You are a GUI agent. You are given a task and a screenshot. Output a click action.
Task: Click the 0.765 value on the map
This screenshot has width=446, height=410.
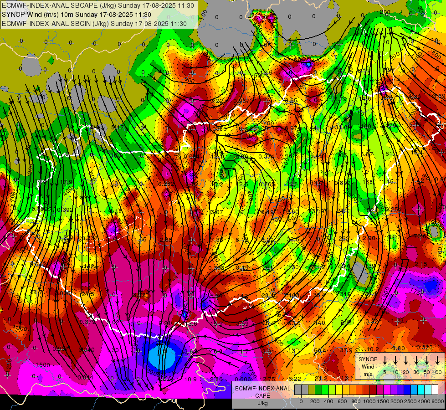[267, 184]
